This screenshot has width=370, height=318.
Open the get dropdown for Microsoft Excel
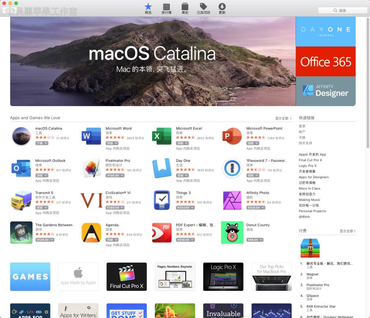tap(183, 143)
